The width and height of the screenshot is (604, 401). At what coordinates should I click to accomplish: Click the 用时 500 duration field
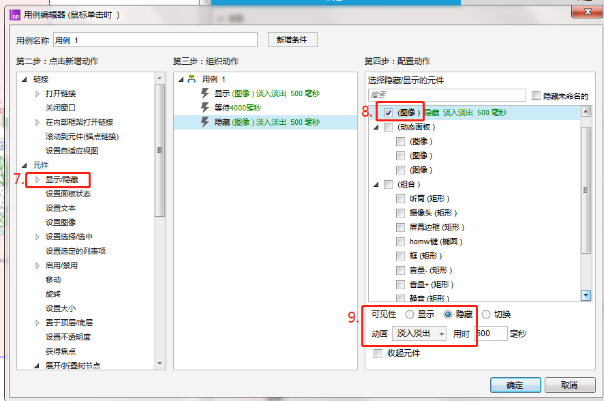coord(491,333)
